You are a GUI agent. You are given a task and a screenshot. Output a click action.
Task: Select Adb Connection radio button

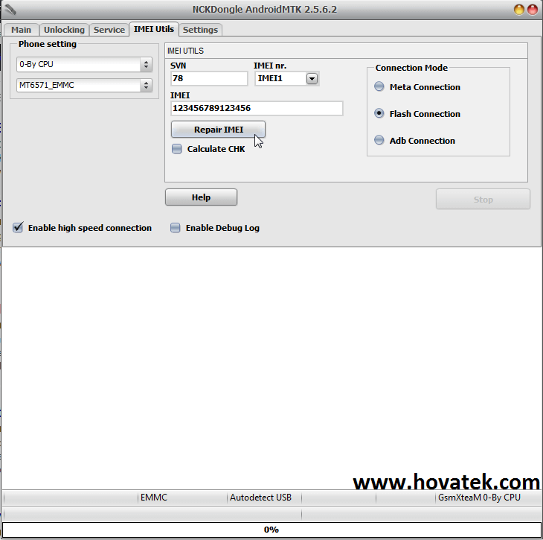click(379, 140)
